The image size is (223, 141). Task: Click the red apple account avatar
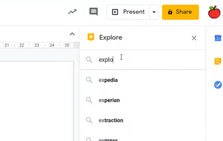click(x=214, y=12)
